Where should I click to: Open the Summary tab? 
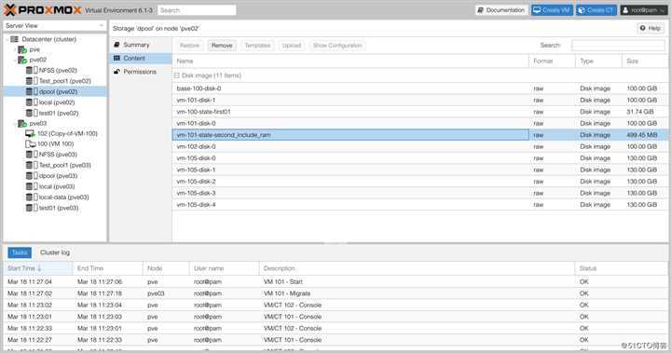coord(141,45)
